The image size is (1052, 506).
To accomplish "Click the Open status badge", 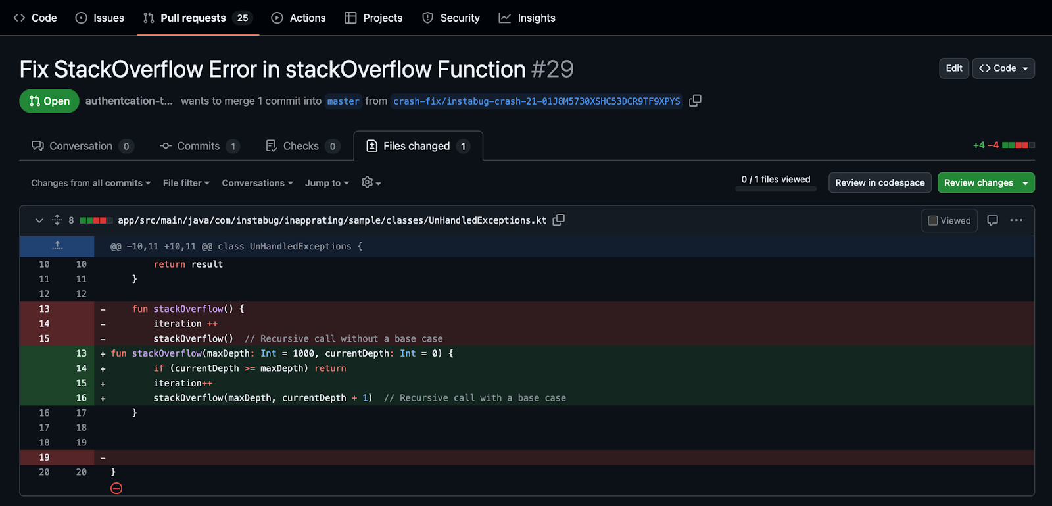I will (x=49, y=101).
